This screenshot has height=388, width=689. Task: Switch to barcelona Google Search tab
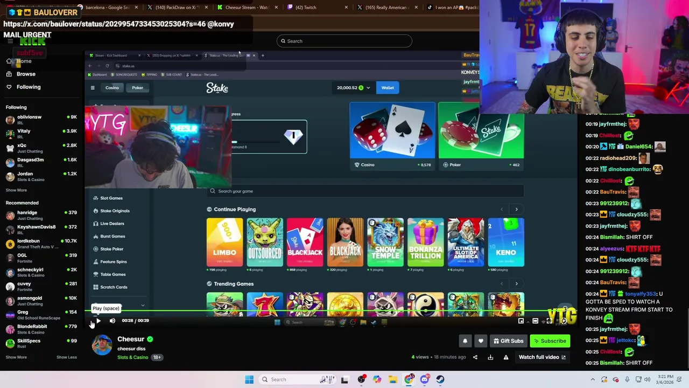[108, 8]
